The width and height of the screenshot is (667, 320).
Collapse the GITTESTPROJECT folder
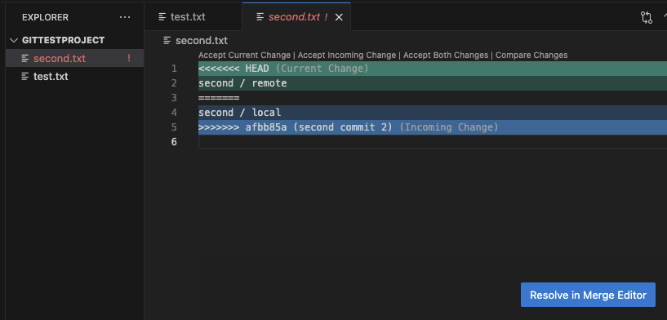click(15, 41)
